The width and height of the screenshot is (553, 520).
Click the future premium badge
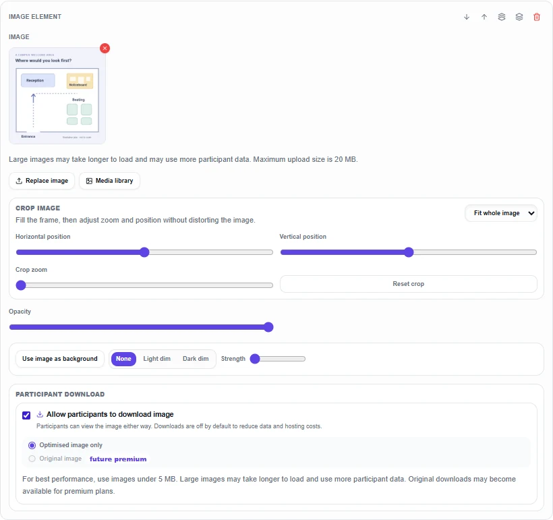118,459
